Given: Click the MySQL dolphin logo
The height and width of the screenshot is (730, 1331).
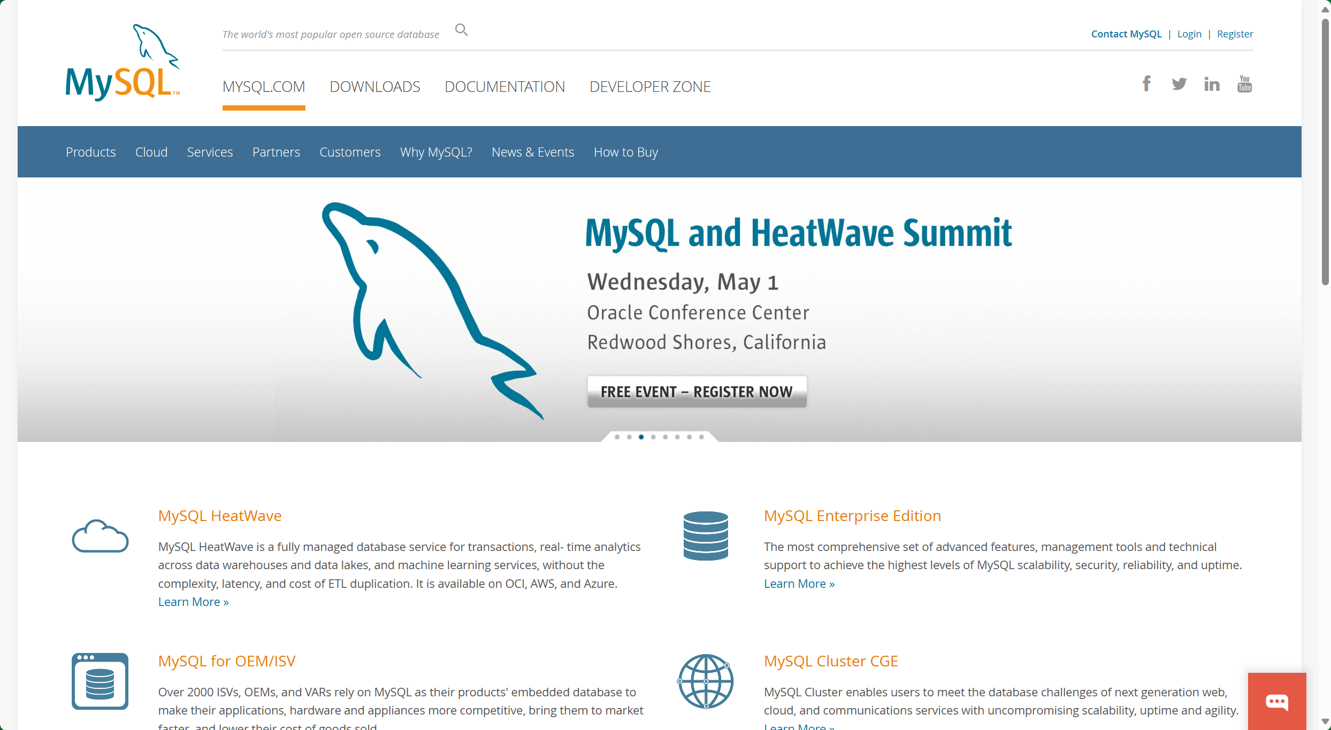Looking at the screenshot, I should pos(123,63).
